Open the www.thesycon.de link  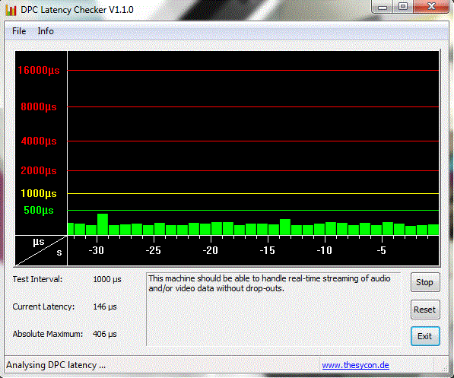pos(355,365)
